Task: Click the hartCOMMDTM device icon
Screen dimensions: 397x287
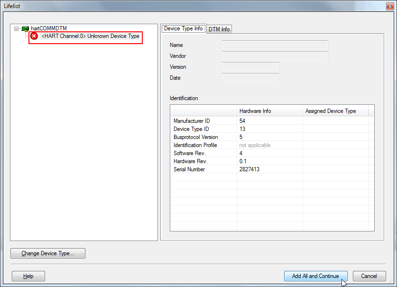Action: 25,28
